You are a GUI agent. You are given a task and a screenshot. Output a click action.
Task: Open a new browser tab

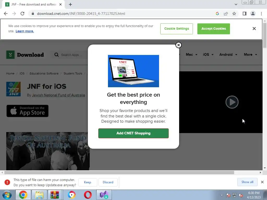[70, 4]
